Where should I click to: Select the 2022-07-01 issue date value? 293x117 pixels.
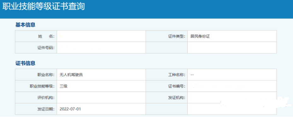coord(70,109)
